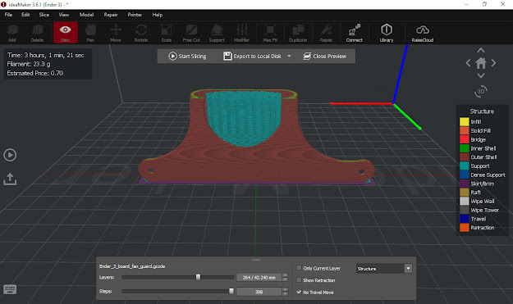Click the Wipe Wall color swatch
Viewport: 513px width, 304px height.
(x=465, y=201)
